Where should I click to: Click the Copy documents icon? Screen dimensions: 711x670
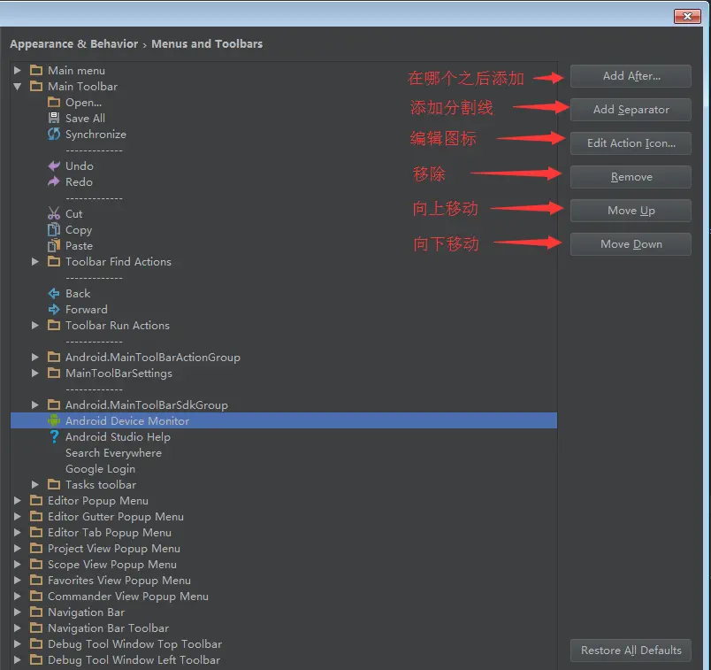click(54, 229)
